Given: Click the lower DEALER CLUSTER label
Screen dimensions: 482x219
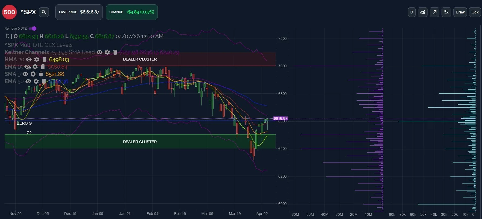Looking at the screenshot, I should (140, 142).
